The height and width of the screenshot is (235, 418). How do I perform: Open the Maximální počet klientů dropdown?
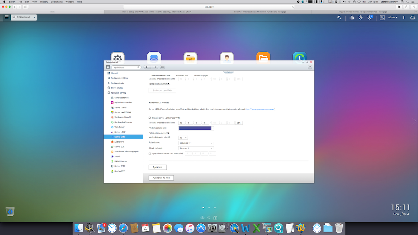183,138
